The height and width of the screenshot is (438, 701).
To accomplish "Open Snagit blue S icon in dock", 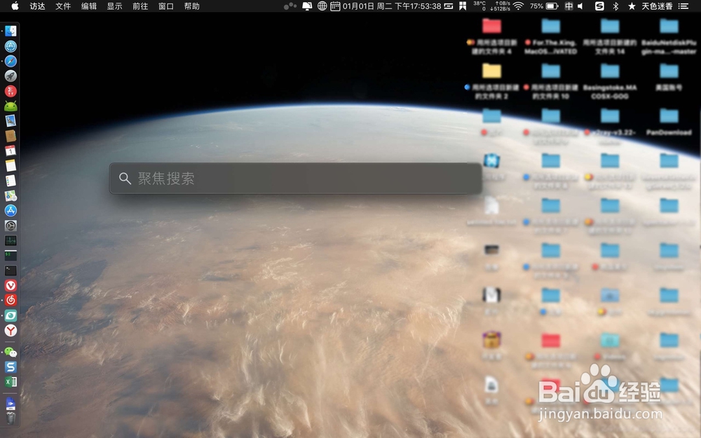I will pos(11,367).
